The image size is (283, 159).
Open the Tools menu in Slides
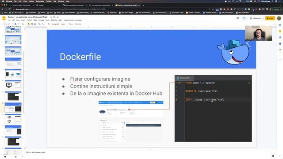tap(47, 20)
